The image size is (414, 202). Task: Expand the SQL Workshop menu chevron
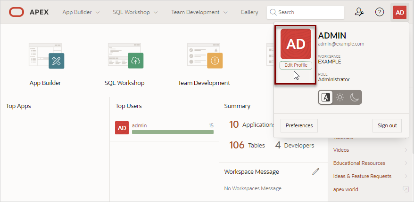point(156,12)
